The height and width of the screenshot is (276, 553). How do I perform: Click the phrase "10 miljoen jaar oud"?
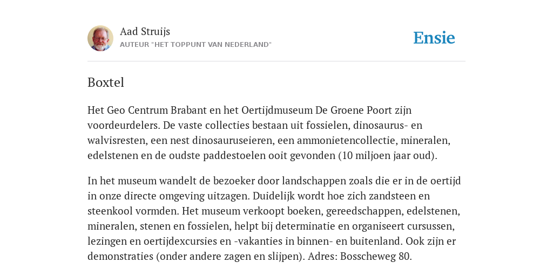pos(387,156)
